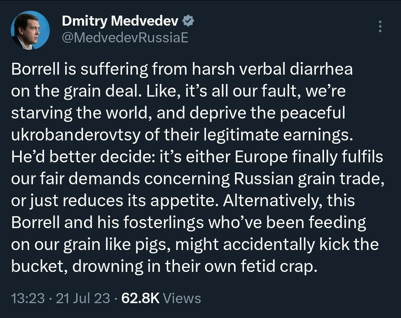The width and height of the screenshot is (401, 318).
Task: Click the 21 Jul 23 date
Action: (x=82, y=298)
